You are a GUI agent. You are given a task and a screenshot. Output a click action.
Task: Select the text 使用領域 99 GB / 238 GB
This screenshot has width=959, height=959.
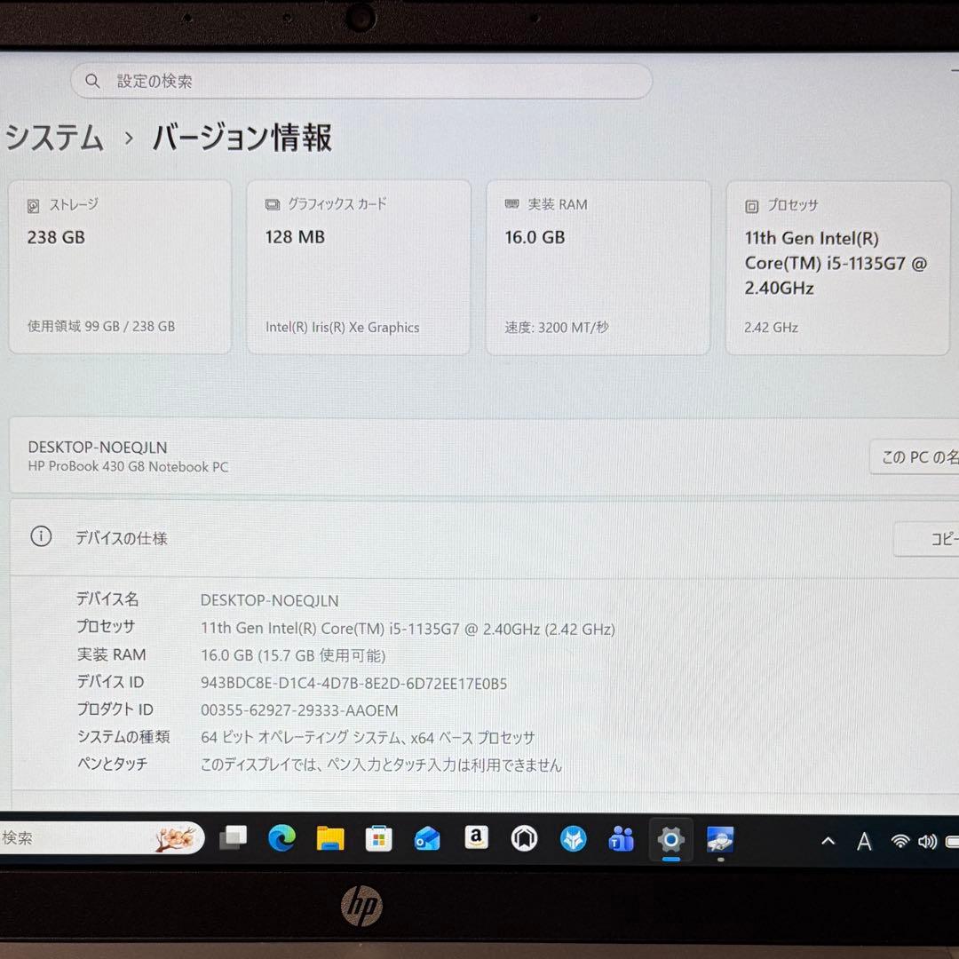(x=101, y=327)
